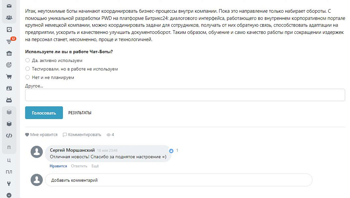The height and width of the screenshot is (198, 350).
Task: Select the 'Да, активно используем' poll option
Action: [x=27, y=60]
